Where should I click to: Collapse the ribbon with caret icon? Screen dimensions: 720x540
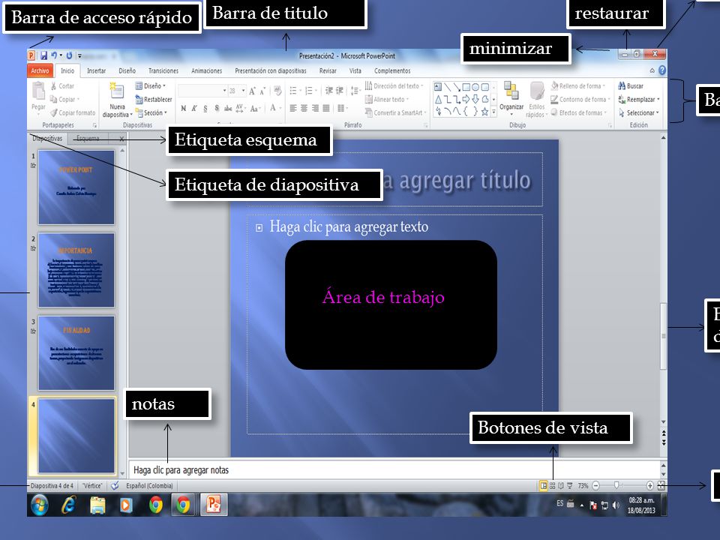652,70
